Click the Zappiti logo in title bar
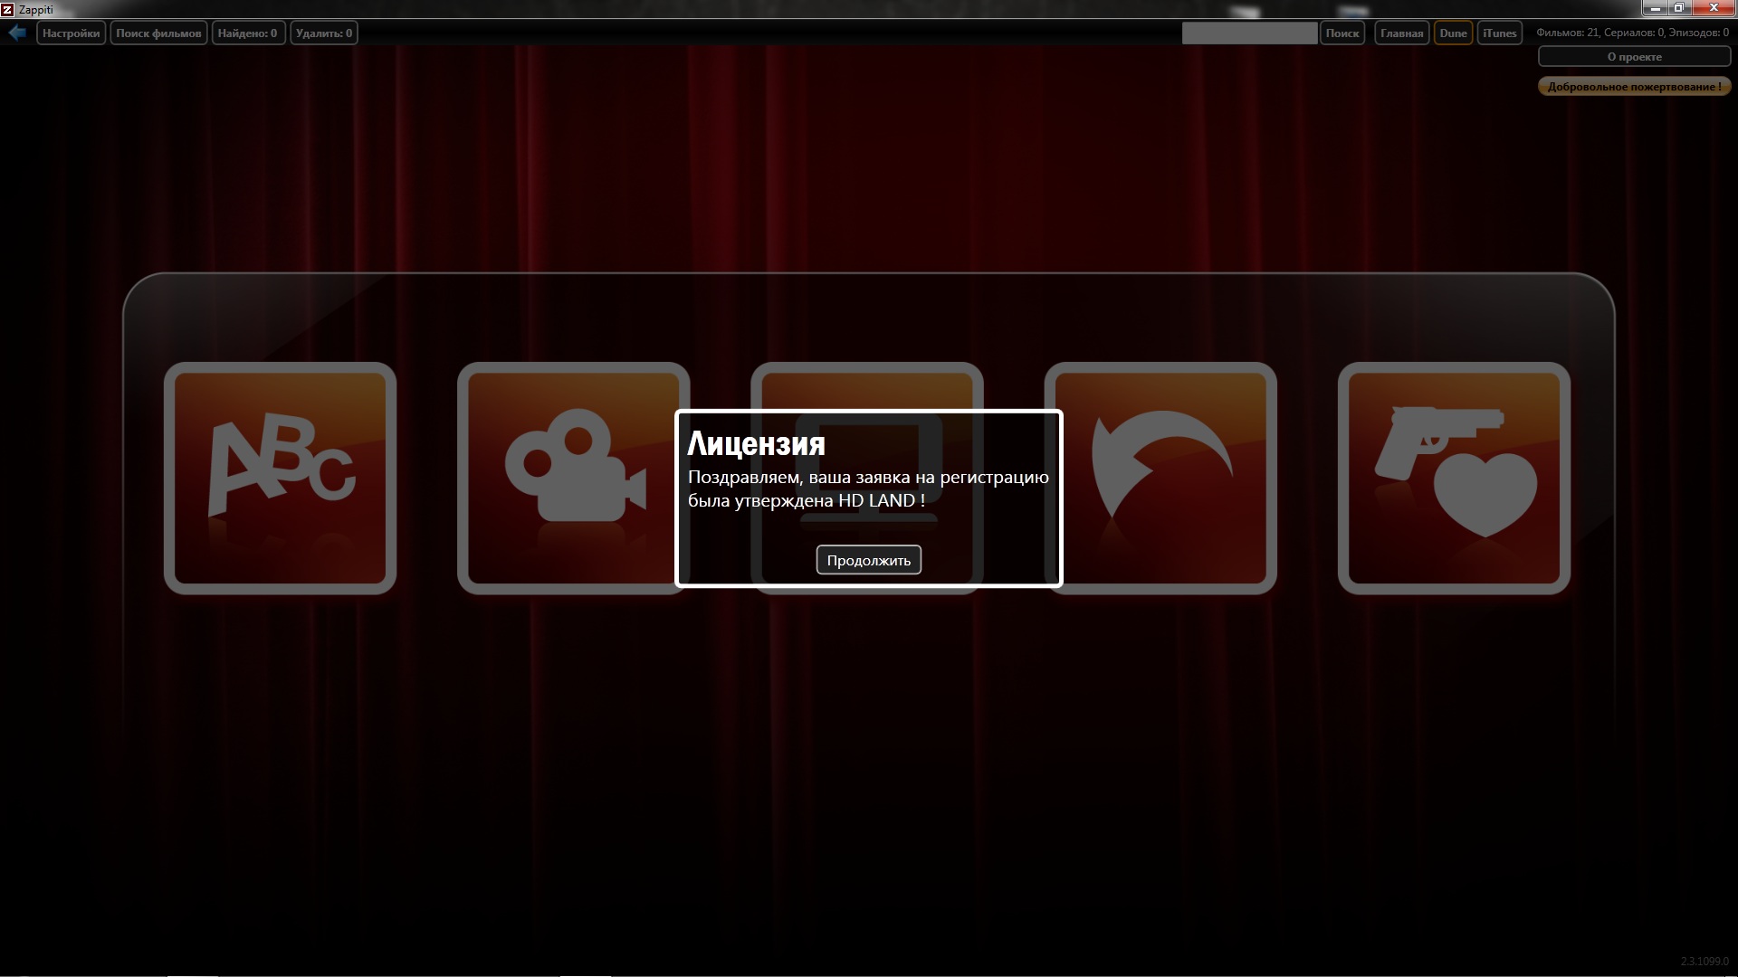 [x=7, y=9]
